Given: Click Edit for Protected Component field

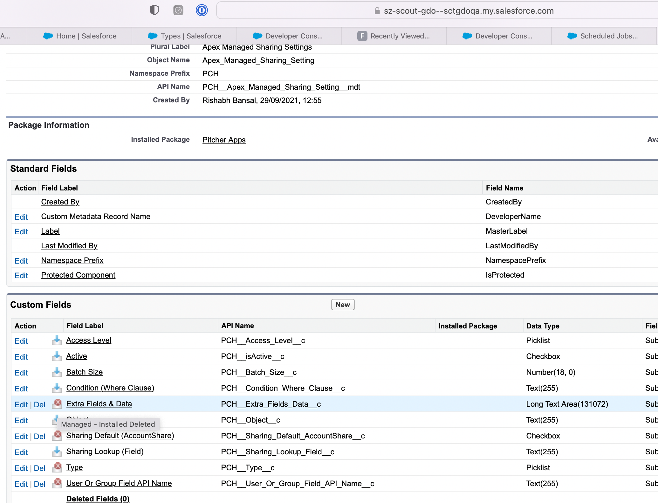Looking at the screenshot, I should coord(21,275).
